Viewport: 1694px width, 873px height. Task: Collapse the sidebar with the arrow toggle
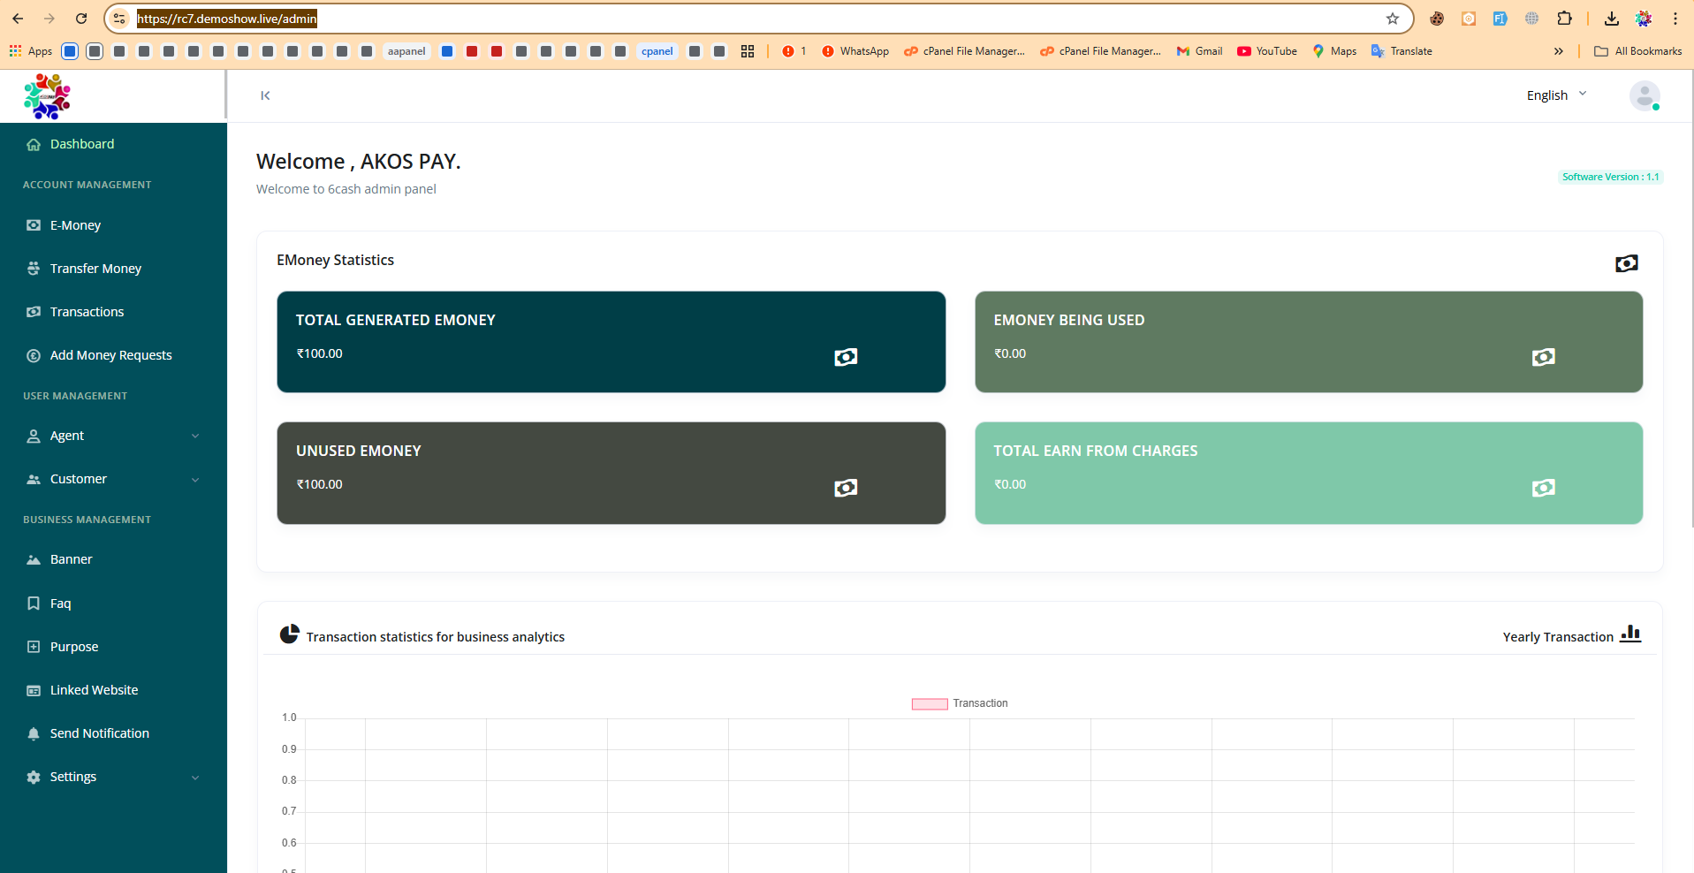265,95
